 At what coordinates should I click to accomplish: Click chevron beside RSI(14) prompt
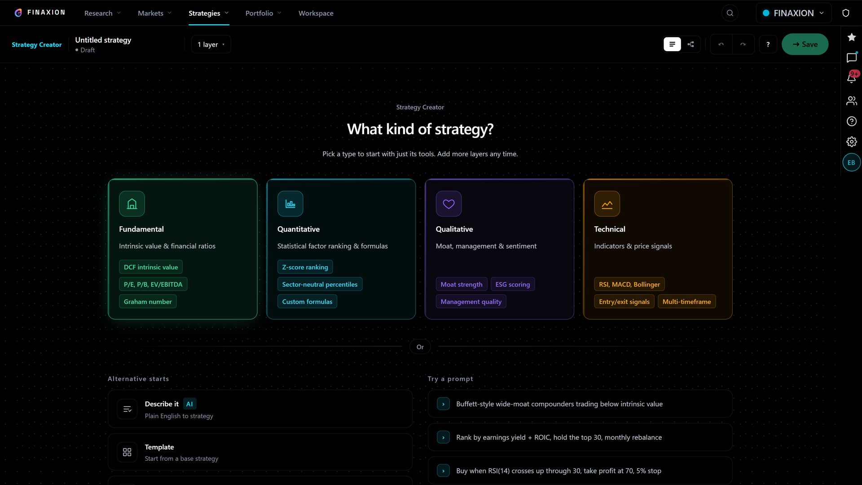click(x=443, y=471)
